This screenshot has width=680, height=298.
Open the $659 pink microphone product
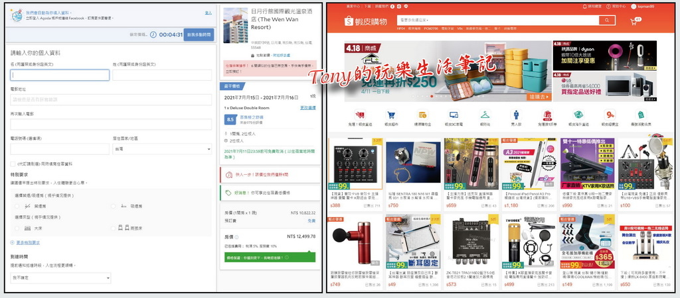[471, 174]
